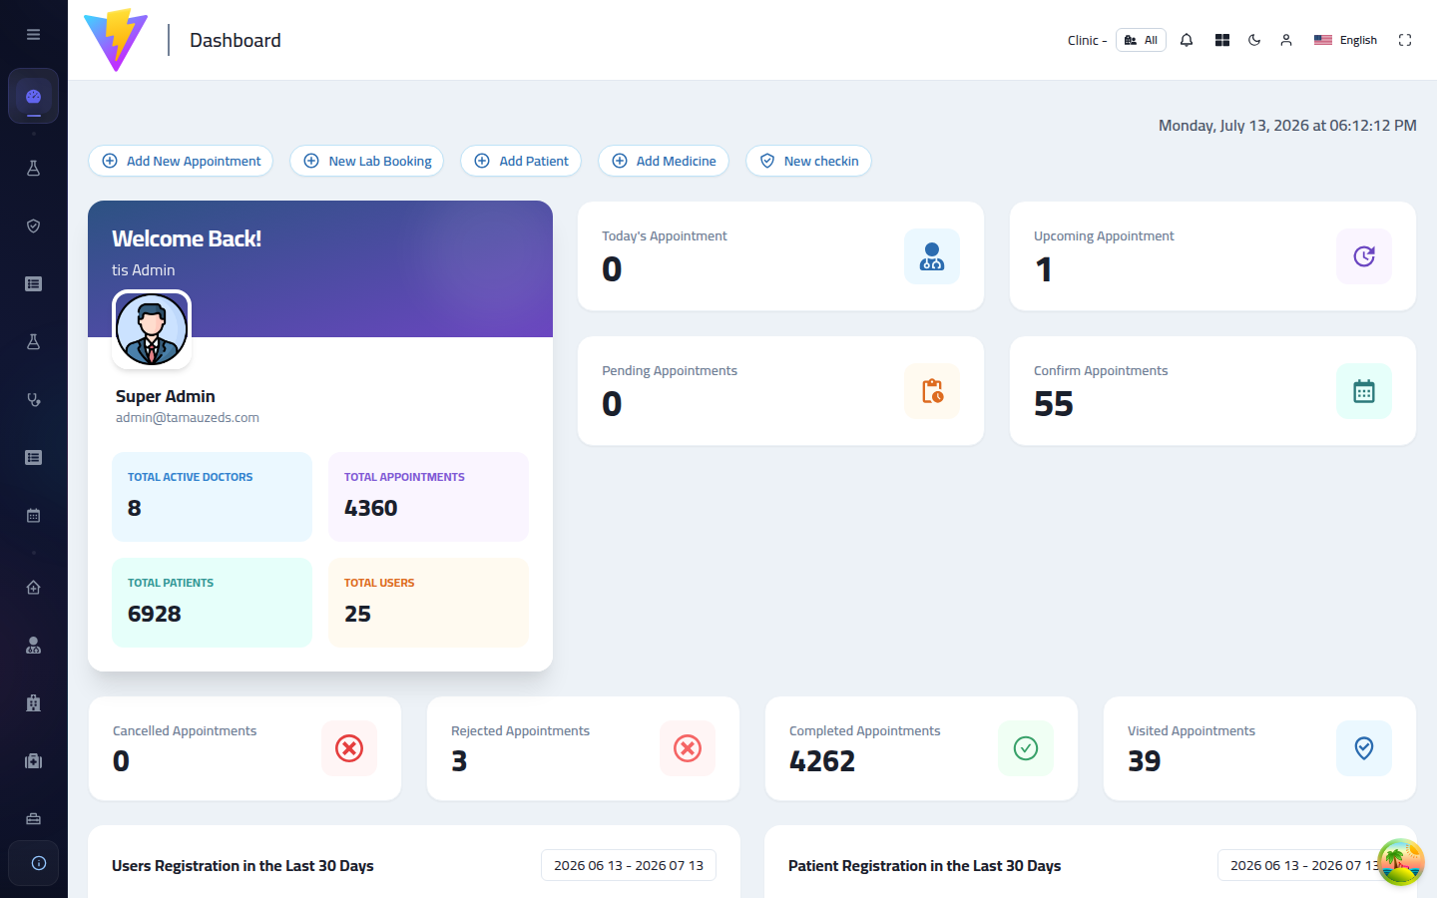The image size is (1437, 898).
Task: Open the Clinic All selector
Action: pos(1141,40)
